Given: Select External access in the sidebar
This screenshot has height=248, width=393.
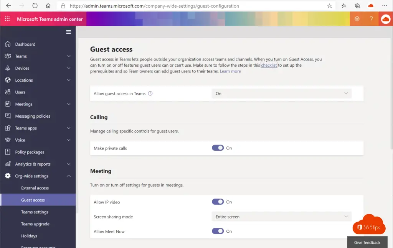Looking at the screenshot, I should pyautogui.click(x=35, y=188).
